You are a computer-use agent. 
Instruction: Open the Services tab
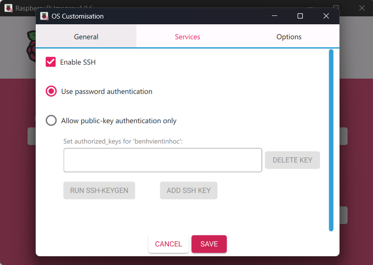pos(188,37)
